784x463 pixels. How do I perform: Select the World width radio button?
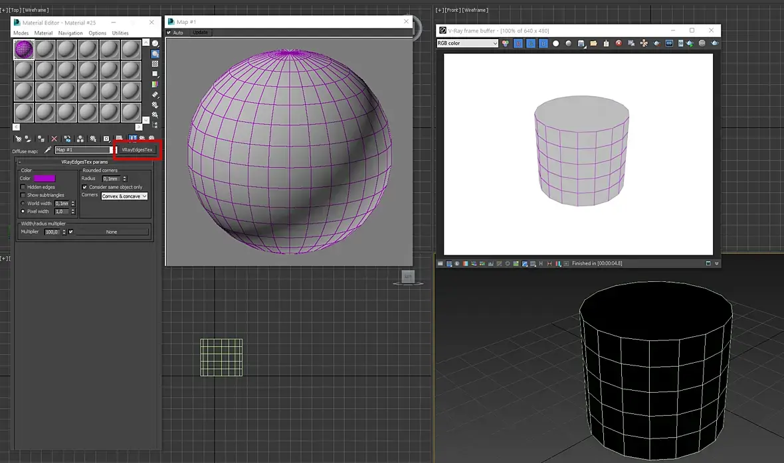pos(23,204)
